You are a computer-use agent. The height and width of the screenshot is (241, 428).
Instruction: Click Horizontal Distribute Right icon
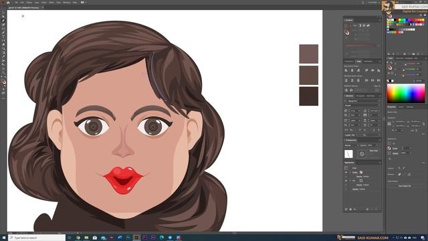click(x=379, y=80)
